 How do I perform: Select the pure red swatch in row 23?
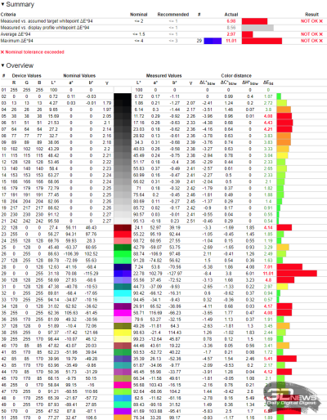(123, 235)
